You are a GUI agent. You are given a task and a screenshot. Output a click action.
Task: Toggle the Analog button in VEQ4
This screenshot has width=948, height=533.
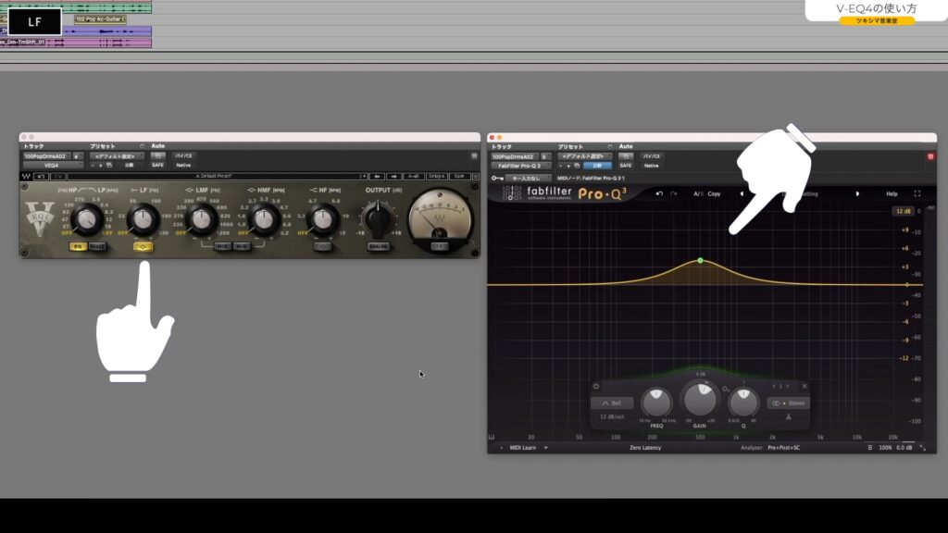tap(378, 246)
